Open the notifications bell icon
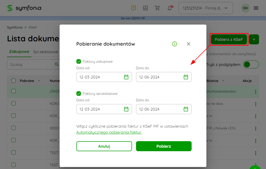This screenshot has height=169, width=266. point(170,8)
